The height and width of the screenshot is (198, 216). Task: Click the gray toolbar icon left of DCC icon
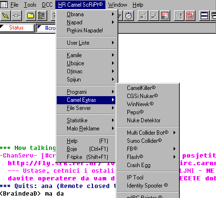coord(154,16)
